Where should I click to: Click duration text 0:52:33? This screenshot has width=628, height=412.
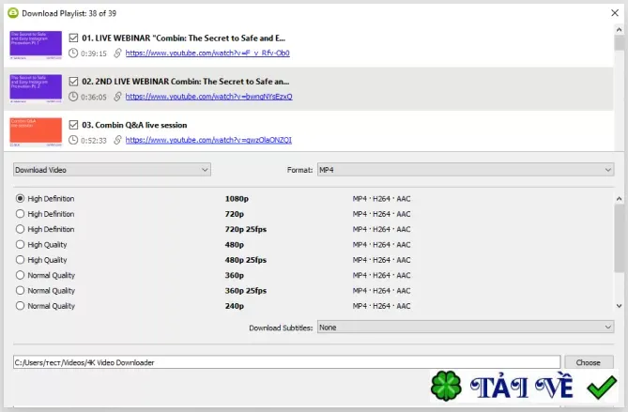click(x=94, y=141)
